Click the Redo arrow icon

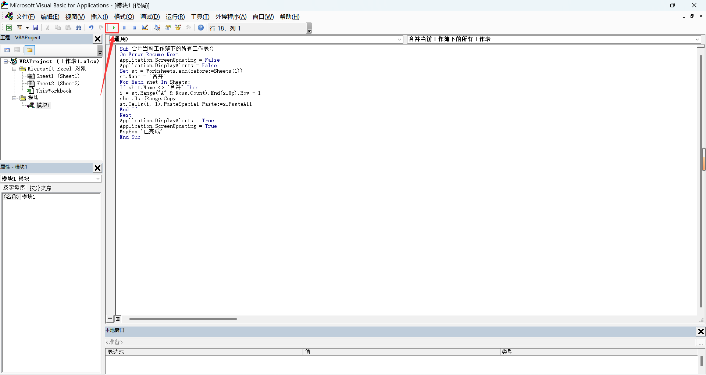pyautogui.click(x=101, y=28)
